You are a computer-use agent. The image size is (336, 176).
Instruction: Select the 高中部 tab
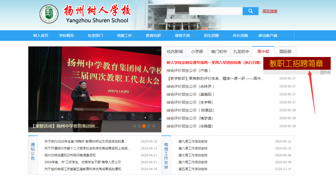(x=263, y=52)
